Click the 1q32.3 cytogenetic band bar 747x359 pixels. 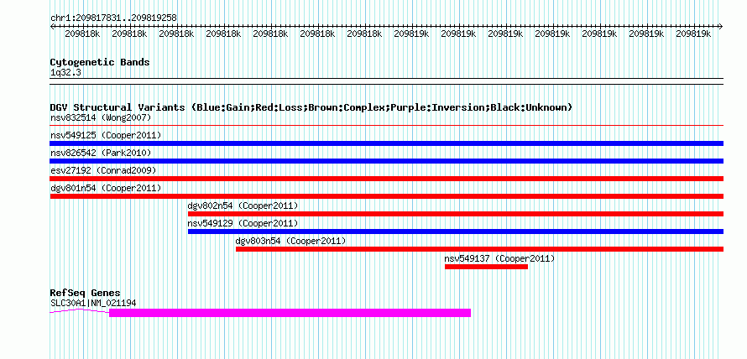point(386,81)
